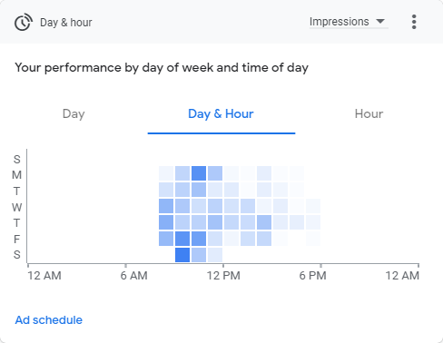Switch to the Hour tab
The width and height of the screenshot is (443, 343).
tap(369, 114)
